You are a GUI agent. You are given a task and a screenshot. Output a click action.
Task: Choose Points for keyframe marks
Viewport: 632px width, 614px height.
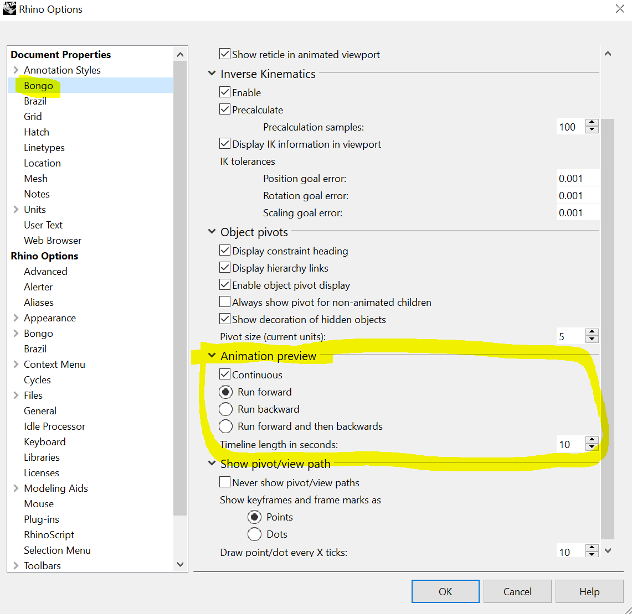coord(254,517)
